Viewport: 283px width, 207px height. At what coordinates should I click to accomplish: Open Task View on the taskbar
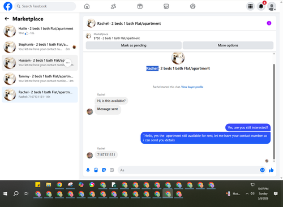(27, 193)
